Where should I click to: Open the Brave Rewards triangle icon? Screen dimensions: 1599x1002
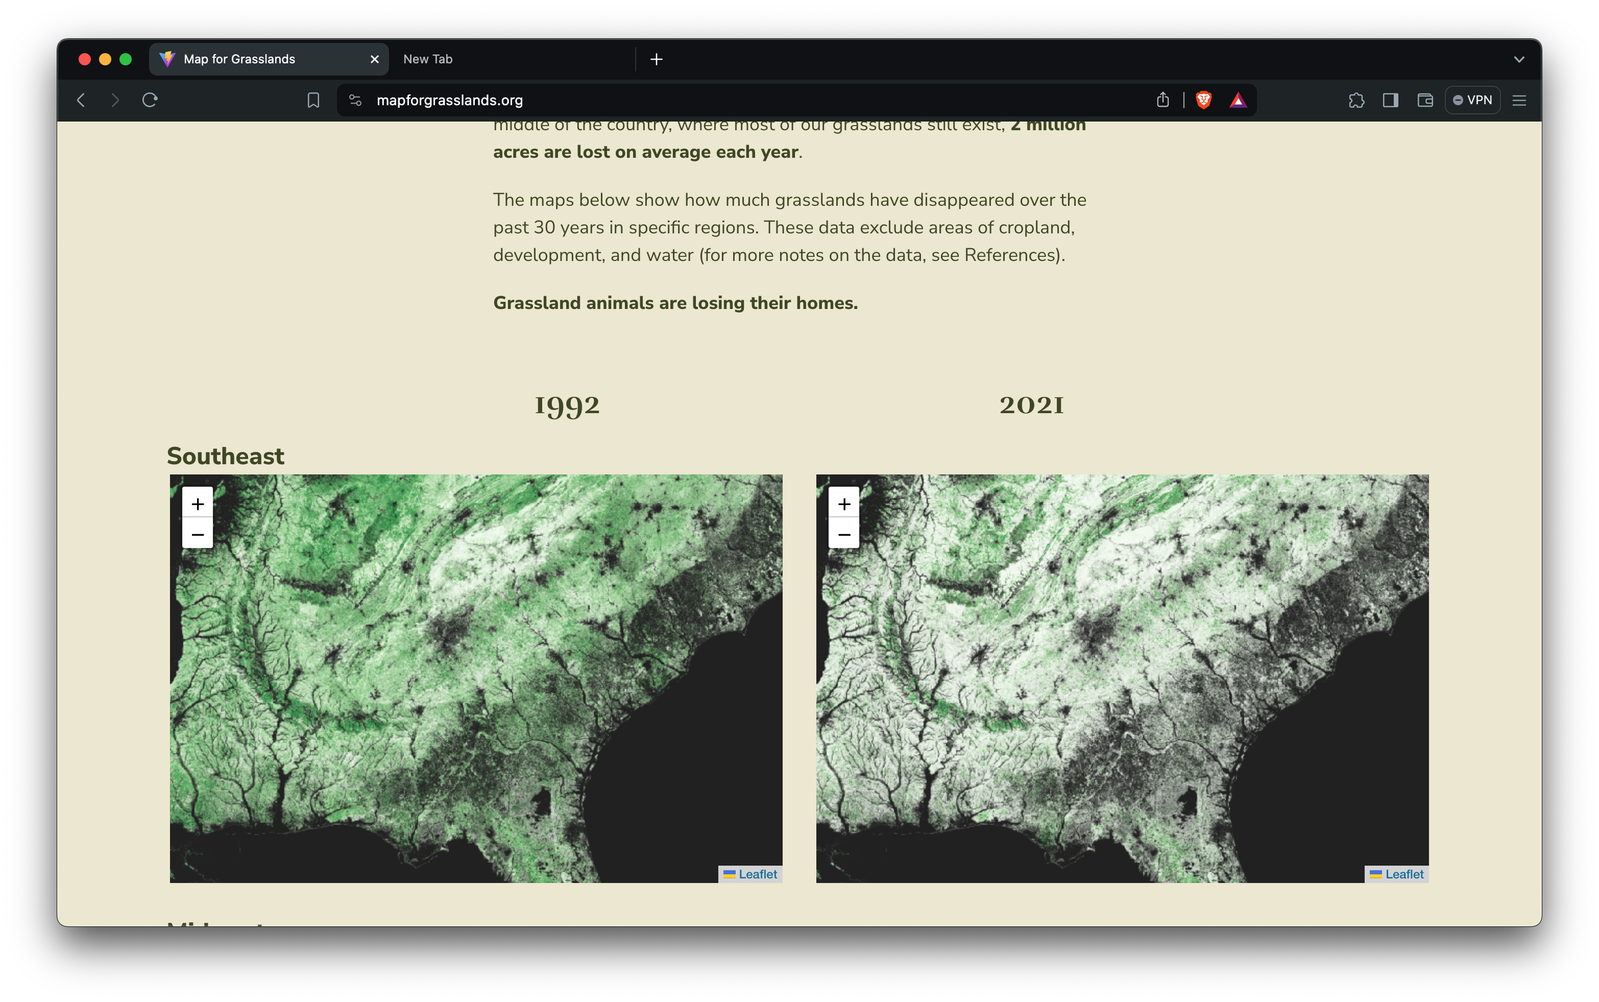coord(1239,100)
